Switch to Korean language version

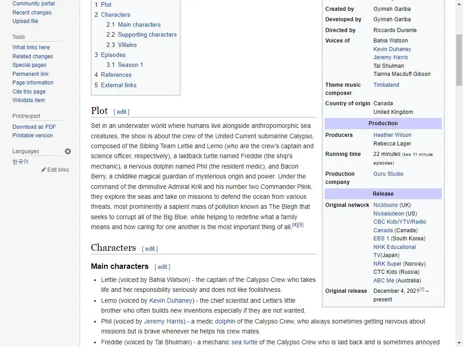click(20, 162)
